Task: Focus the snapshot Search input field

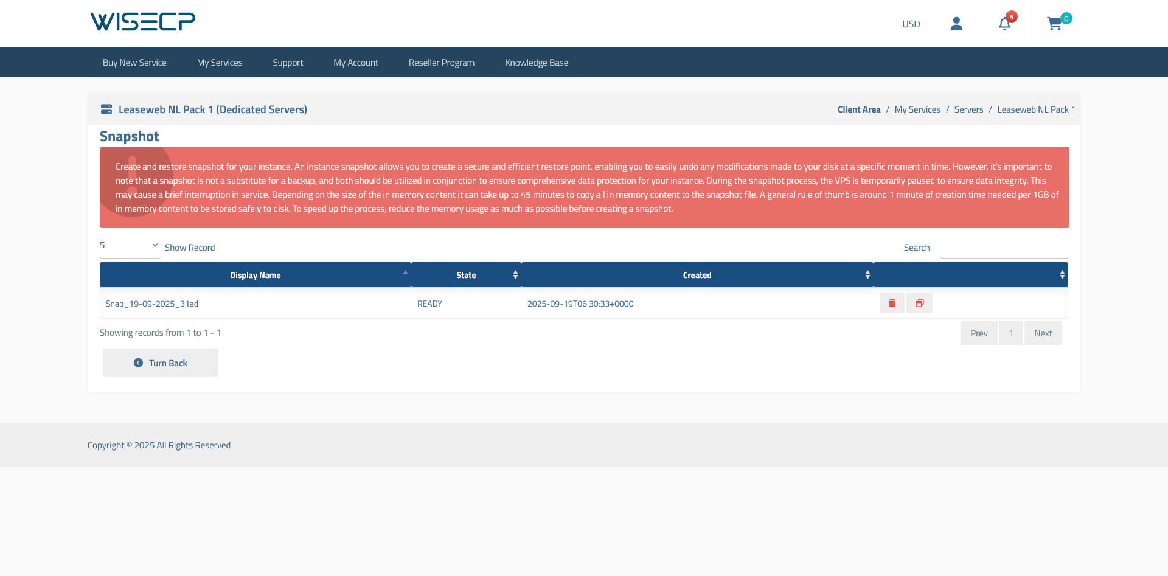Action: point(1004,248)
